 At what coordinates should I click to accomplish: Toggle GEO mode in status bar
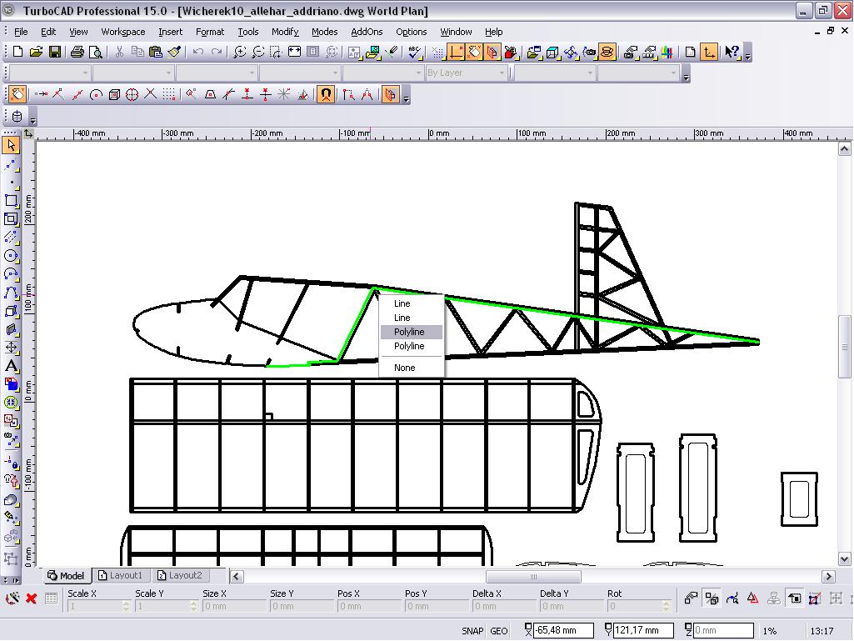(499, 631)
